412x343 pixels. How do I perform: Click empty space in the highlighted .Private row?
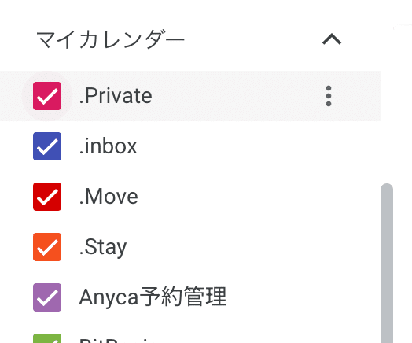(237, 96)
